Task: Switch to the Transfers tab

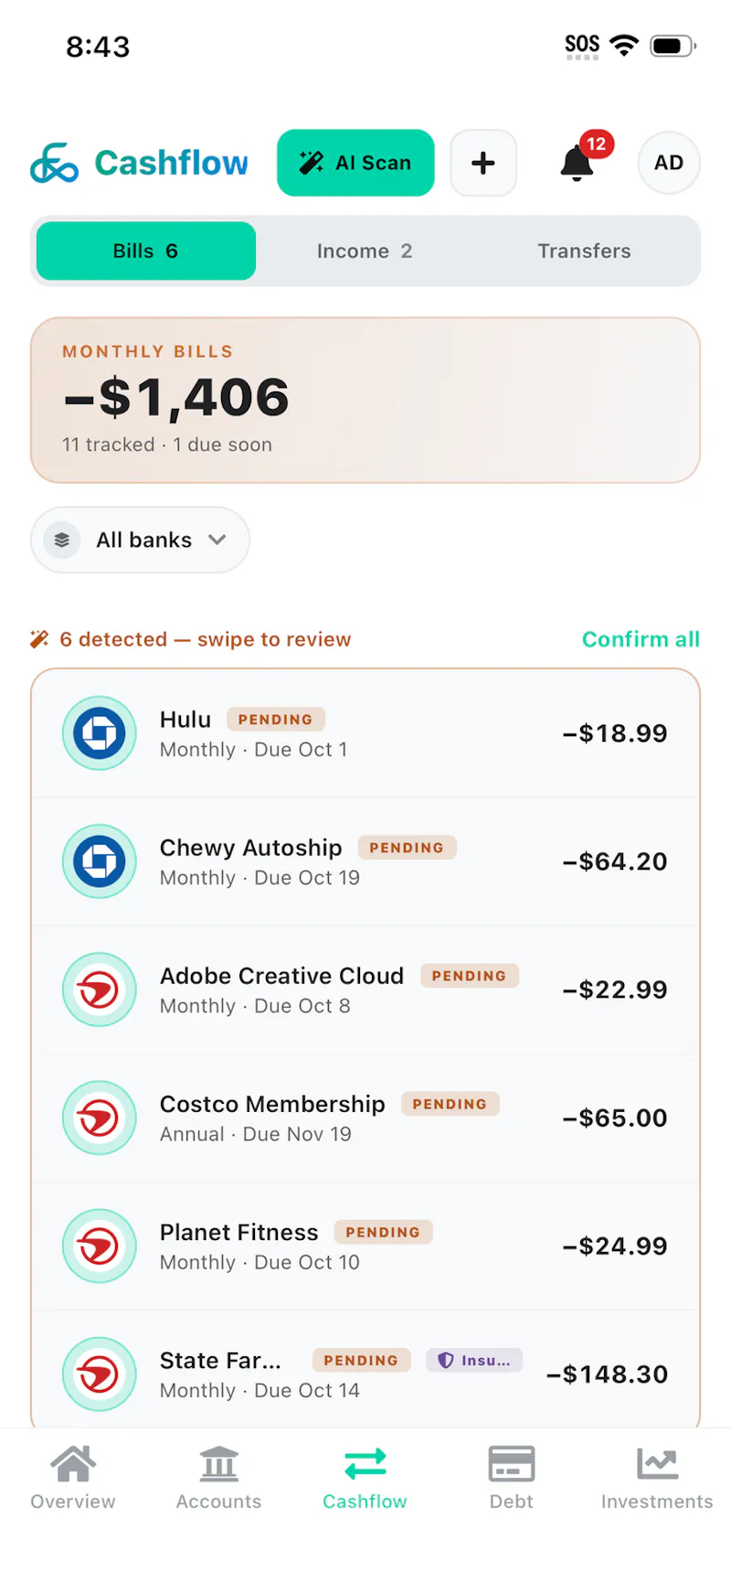Action: coord(585,251)
